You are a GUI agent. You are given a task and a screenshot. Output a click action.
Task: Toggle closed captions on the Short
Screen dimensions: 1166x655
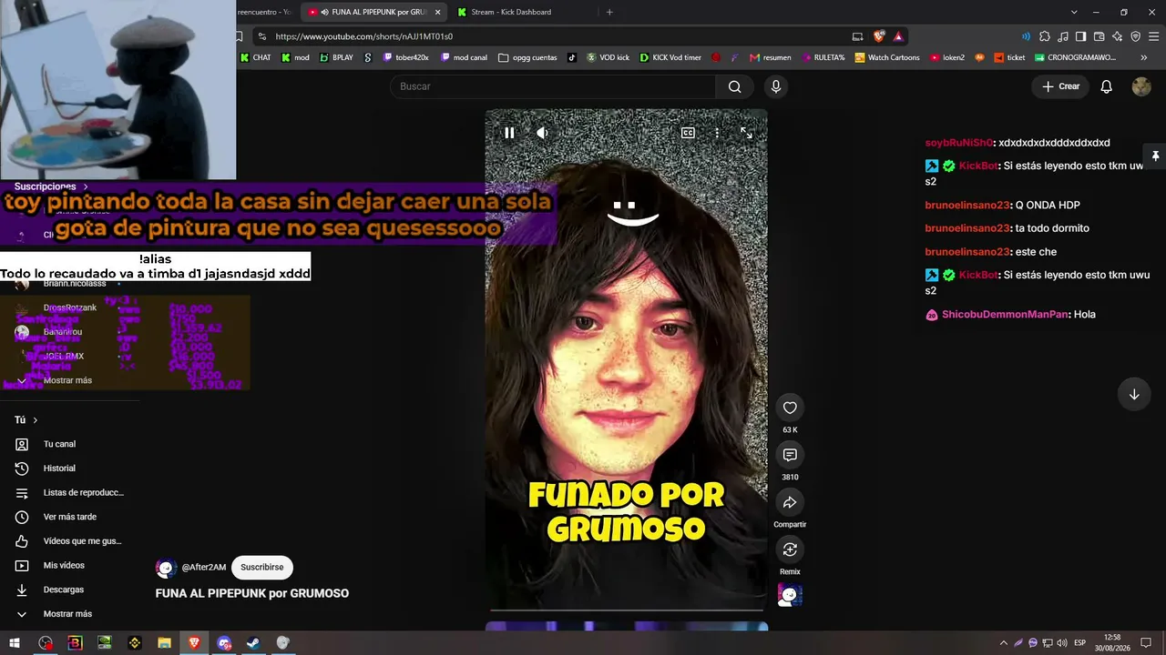688,133
